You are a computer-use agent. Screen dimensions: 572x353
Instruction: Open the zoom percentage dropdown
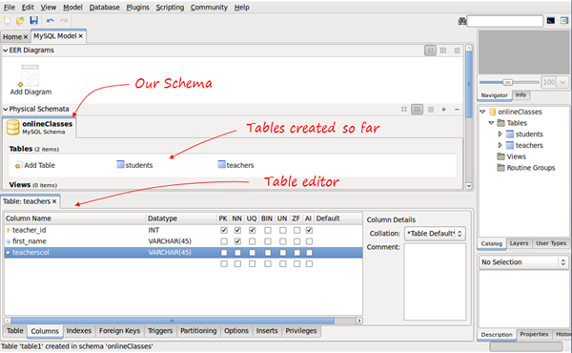pyautogui.click(x=562, y=82)
